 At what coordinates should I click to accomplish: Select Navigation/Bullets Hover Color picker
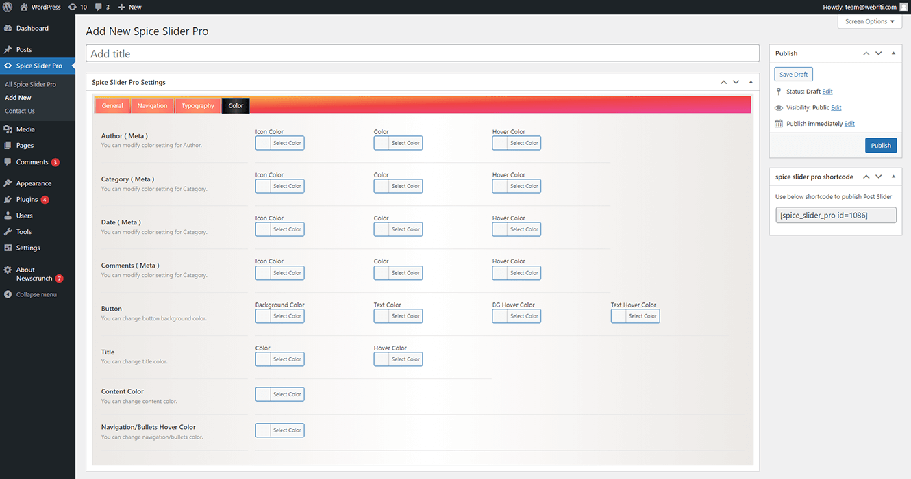pyautogui.click(x=279, y=430)
